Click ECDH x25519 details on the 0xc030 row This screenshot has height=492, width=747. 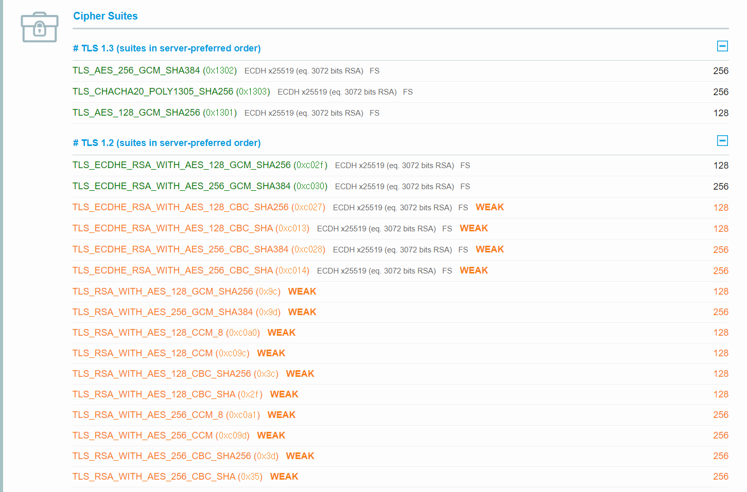click(394, 187)
